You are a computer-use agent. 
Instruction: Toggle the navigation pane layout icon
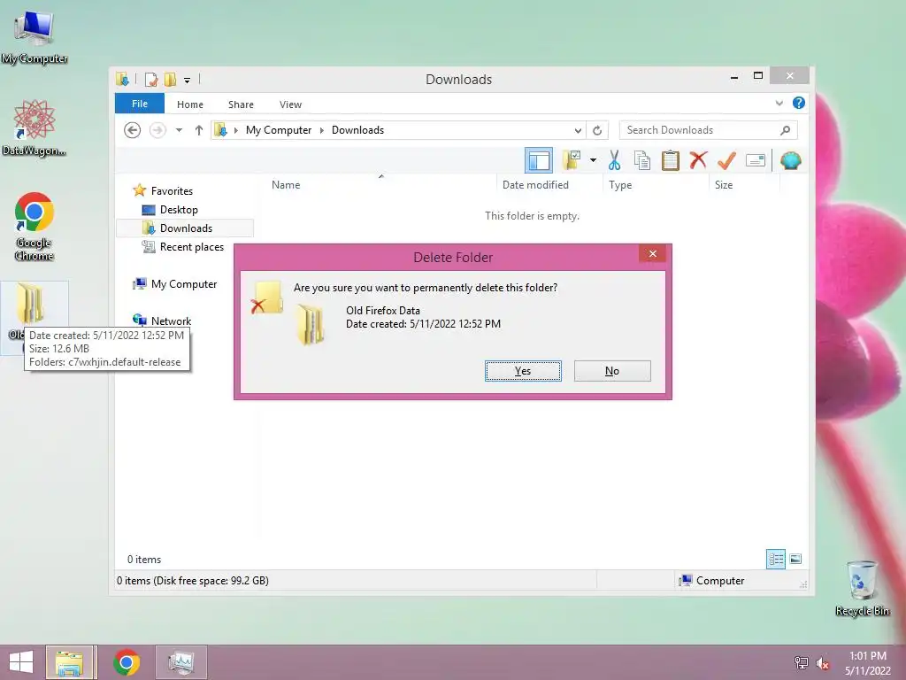539,161
